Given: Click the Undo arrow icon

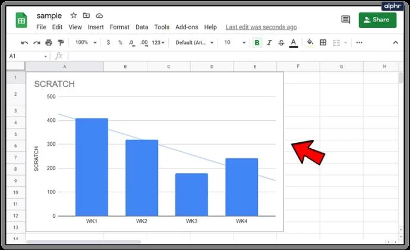Looking at the screenshot, I should point(24,43).
